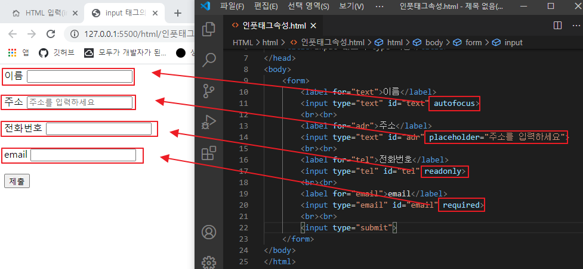Click the email input field
The image size is (583, 269).
point(84,155)
